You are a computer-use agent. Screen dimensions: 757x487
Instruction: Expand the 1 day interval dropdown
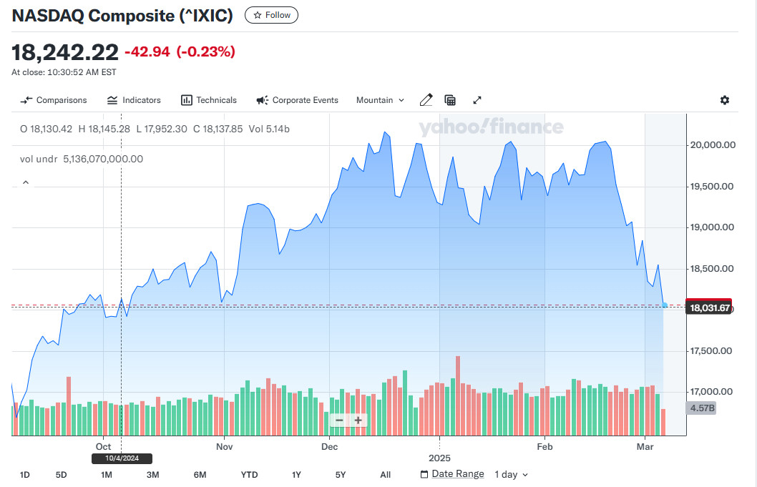[512, 475]
